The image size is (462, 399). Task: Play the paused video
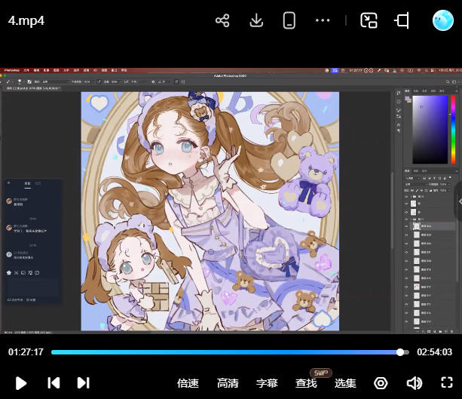pyautogui.click(x=21, y=382)
